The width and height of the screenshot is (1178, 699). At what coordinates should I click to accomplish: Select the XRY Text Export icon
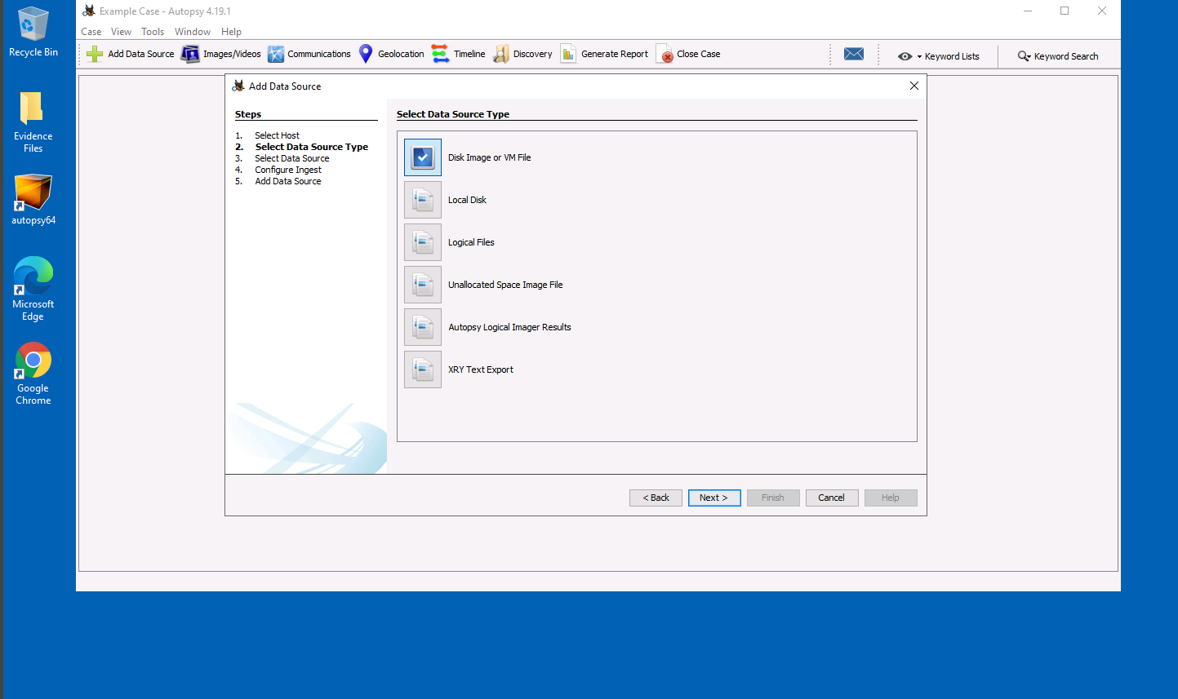pos(423,369)
